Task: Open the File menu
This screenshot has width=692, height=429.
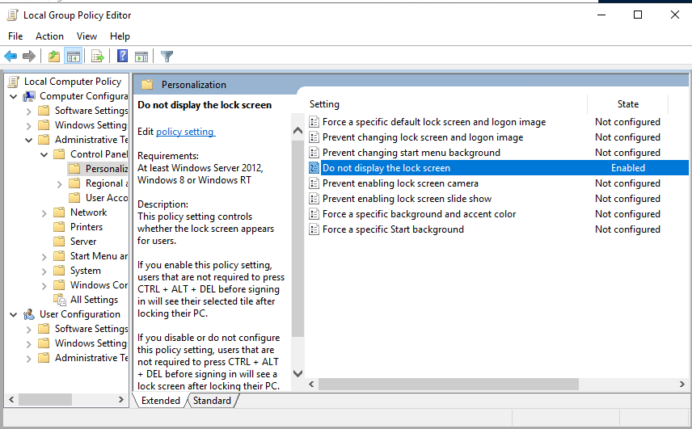Action: click(x=15, y=36)
